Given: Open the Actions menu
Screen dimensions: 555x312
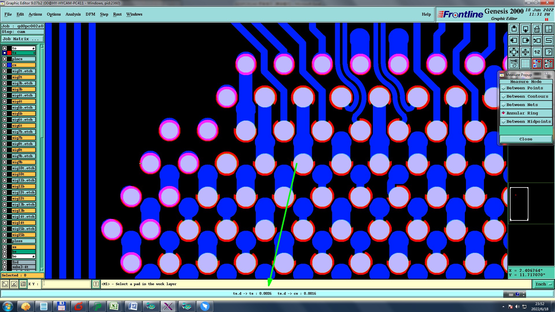Looking at the screenshot, I should pos(35,14).
